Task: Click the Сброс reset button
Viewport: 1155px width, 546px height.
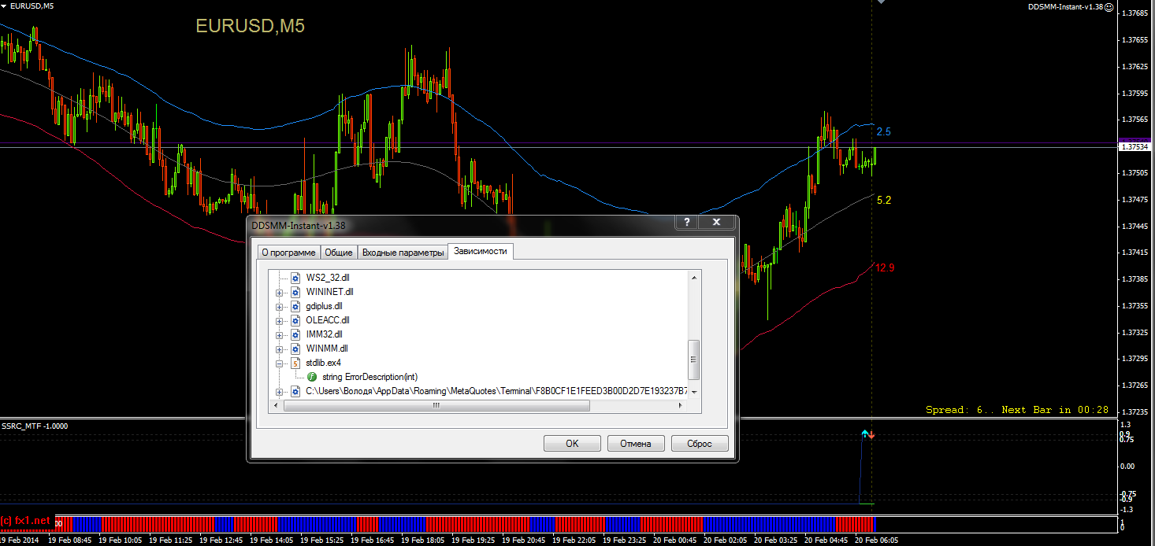Action: pyautogui.click(x=700, y=444)
